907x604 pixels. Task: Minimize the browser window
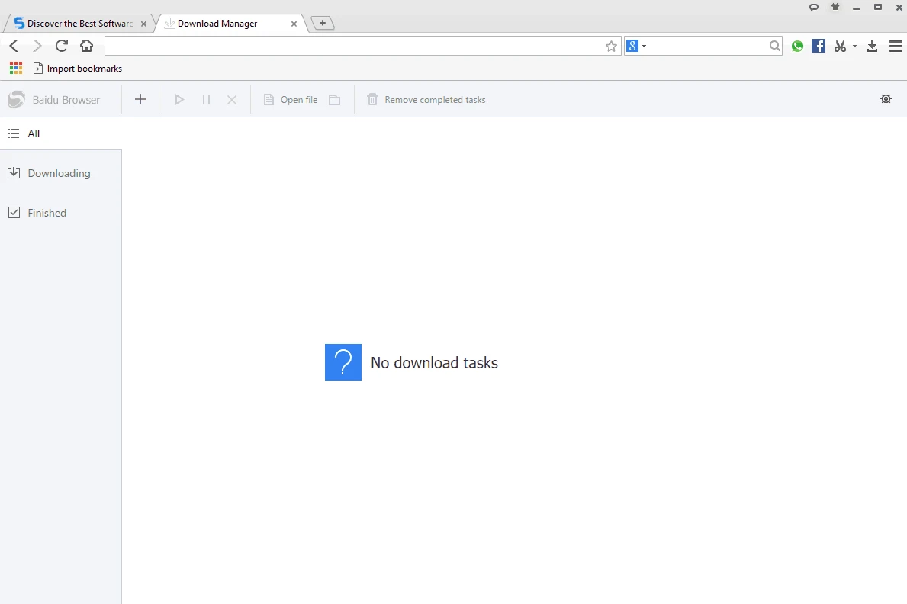coord(857,8)
